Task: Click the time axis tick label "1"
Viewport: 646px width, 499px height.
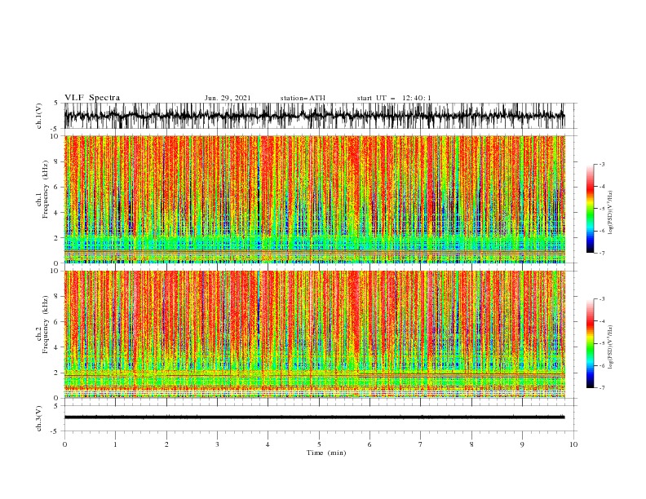Action: [115, 444]
